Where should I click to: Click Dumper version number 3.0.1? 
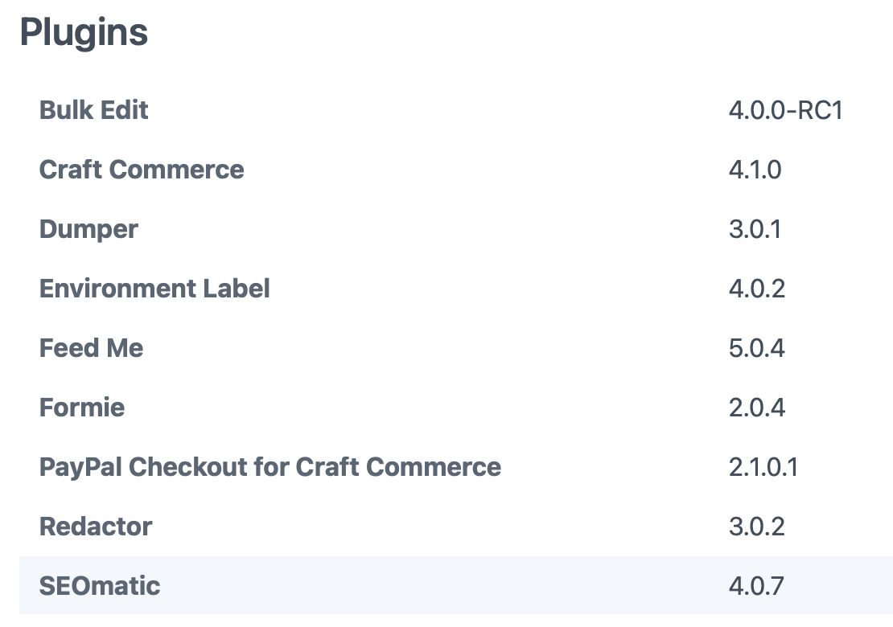[755, 229]
